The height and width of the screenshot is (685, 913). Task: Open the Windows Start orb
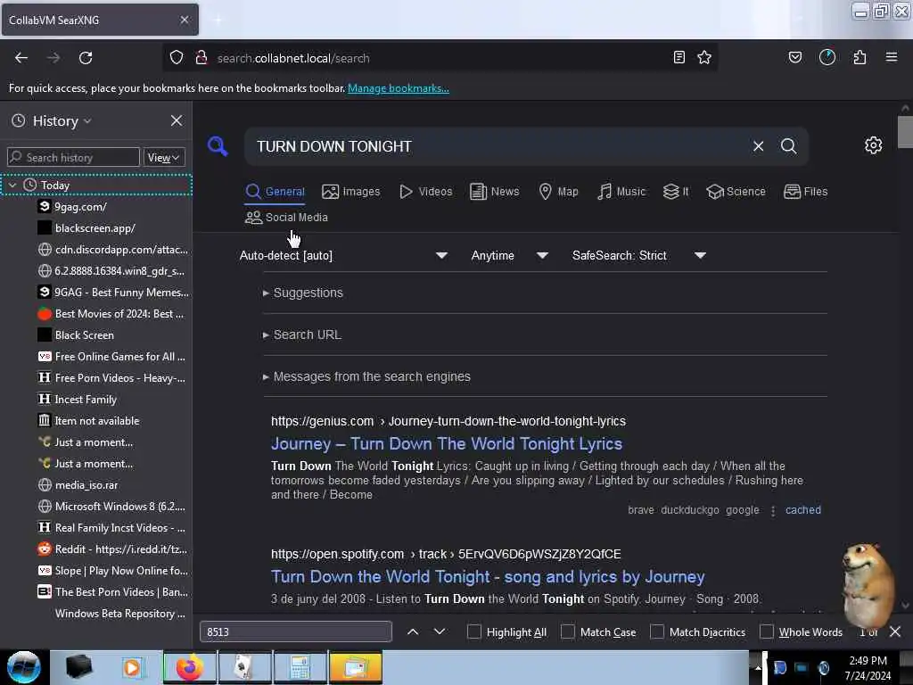[24, 667]
